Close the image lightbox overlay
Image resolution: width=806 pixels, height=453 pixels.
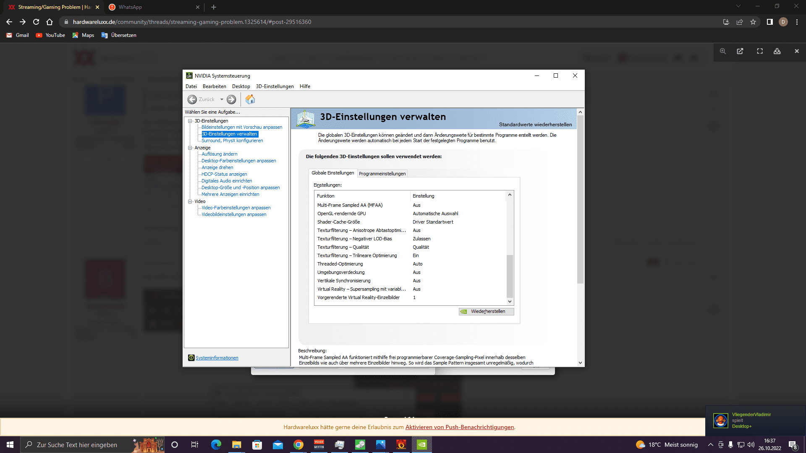(x=797, y=51)
